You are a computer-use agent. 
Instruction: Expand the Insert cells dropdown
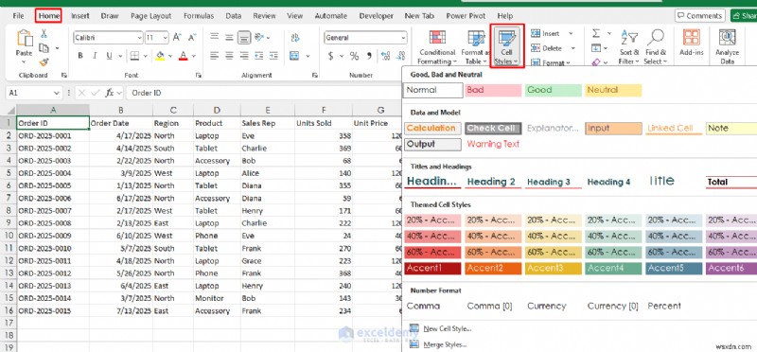click(571, 33)
